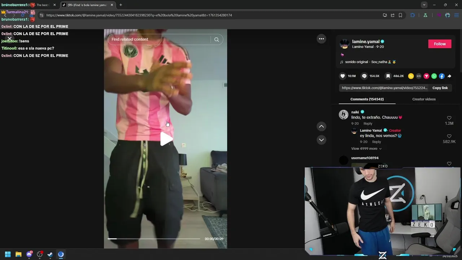Expand View 4999 more replies
Viewport: 462px width, 260px height.
pyautogui.click(x=366, y=148)
